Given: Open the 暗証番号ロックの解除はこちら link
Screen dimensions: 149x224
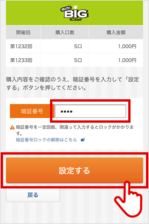Looking at the screenshot, I should click(46, 140).
